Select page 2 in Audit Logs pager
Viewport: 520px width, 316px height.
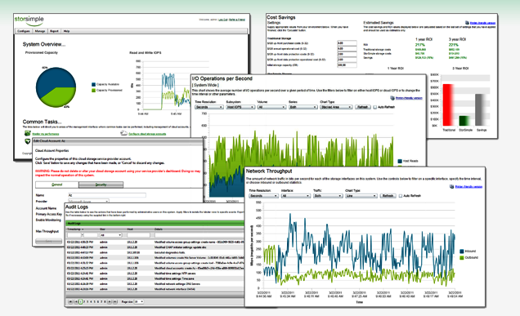[84, 302]
